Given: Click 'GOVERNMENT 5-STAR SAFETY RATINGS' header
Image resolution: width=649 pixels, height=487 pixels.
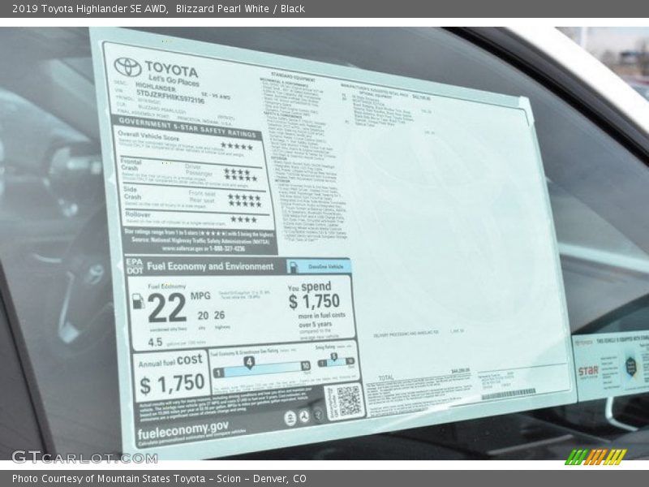Looking at the screenshot, I should 187,127.
